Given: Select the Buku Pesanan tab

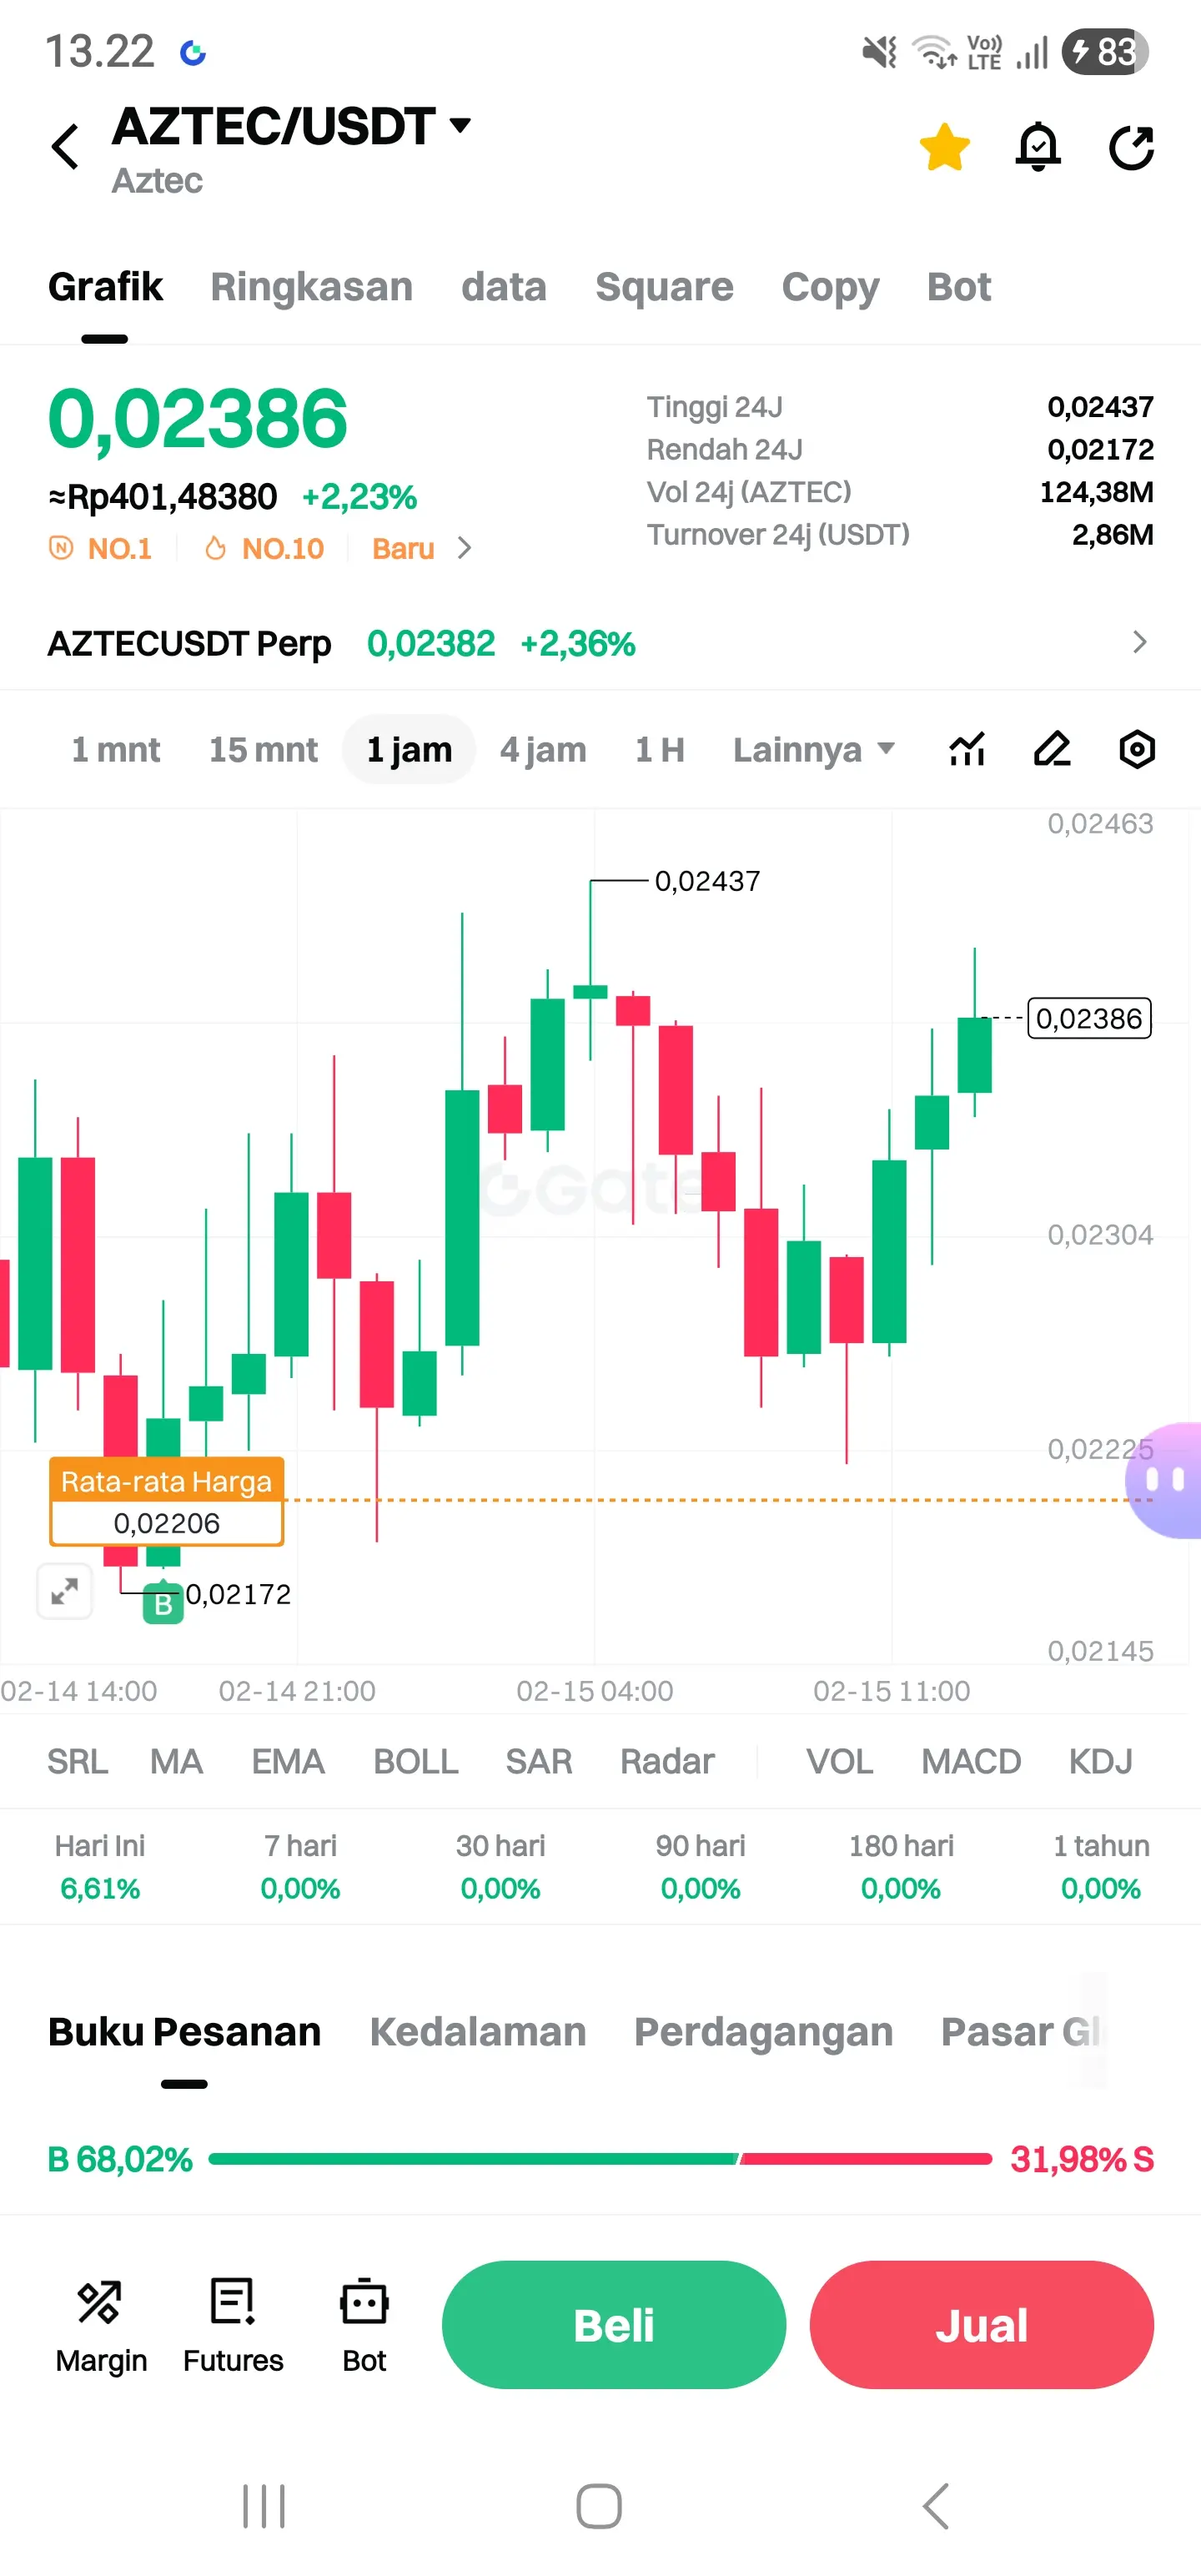Looking at the screenshot, I should 184,2031.
